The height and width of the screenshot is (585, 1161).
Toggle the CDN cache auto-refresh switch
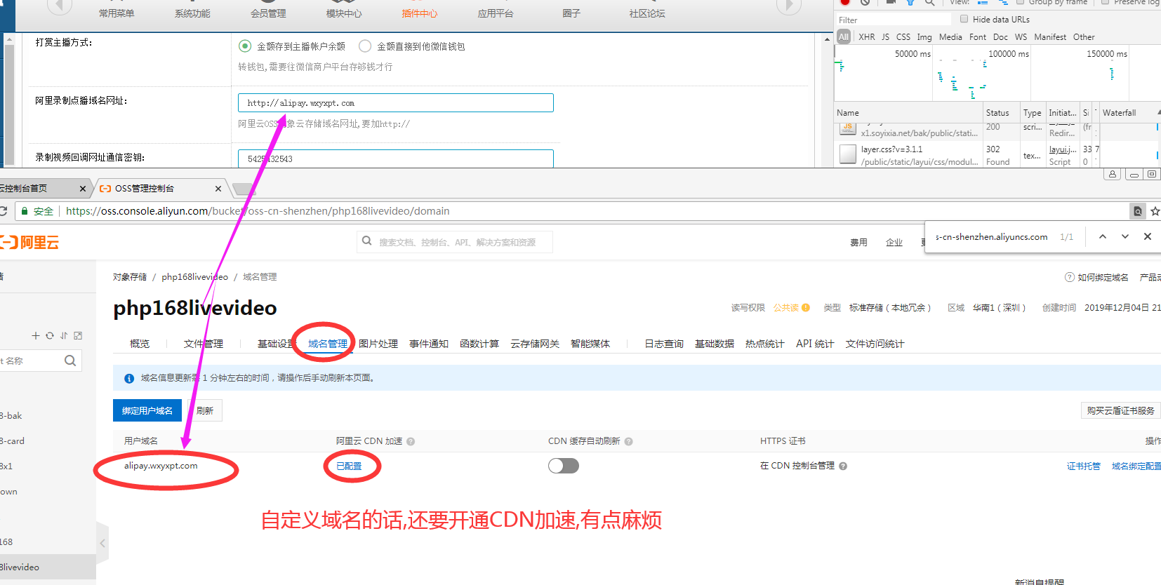tap(563, 466)
